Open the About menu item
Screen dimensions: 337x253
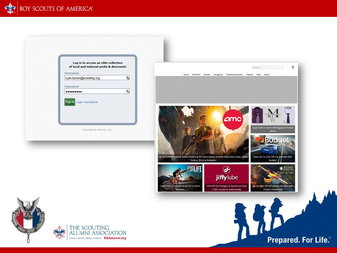pos(267,74)
